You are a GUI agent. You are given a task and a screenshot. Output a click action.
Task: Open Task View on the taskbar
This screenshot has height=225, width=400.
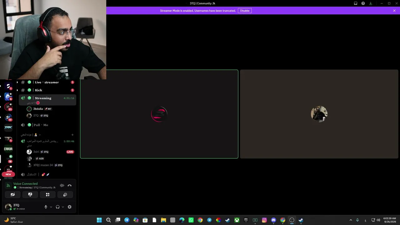tap(117, 220)
